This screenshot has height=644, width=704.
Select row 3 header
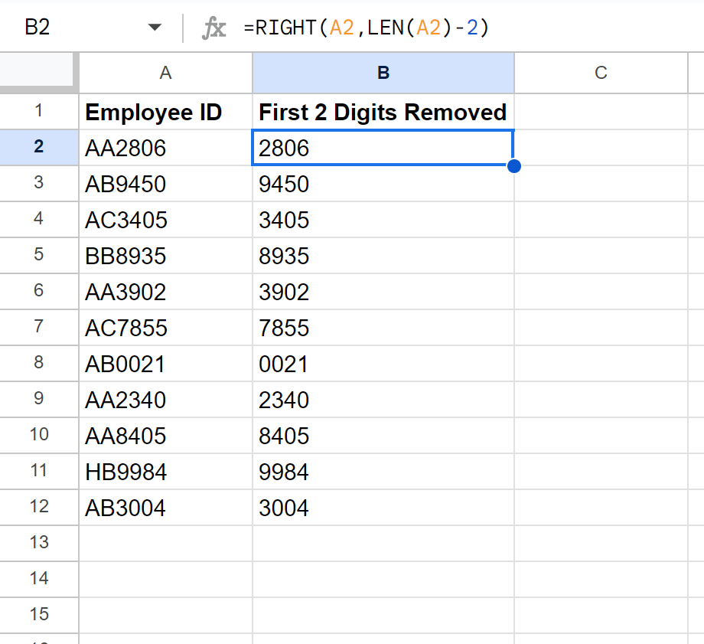pyautogui.click(x=39, y=183)
